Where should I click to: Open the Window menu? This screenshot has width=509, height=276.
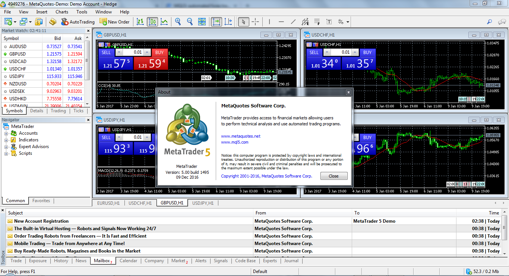coord(104,12)
